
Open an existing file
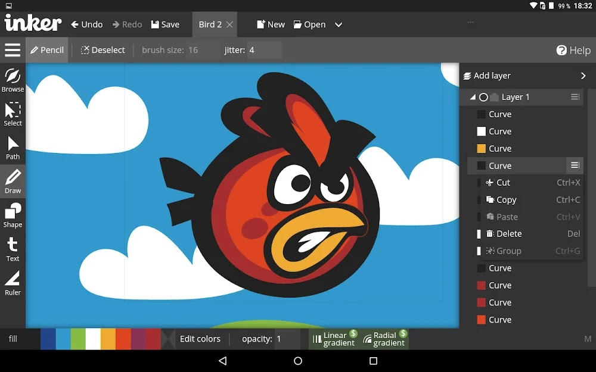click(309, 24)
